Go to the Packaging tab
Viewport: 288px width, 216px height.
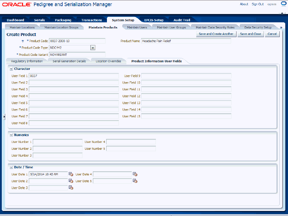coord(63,20)
